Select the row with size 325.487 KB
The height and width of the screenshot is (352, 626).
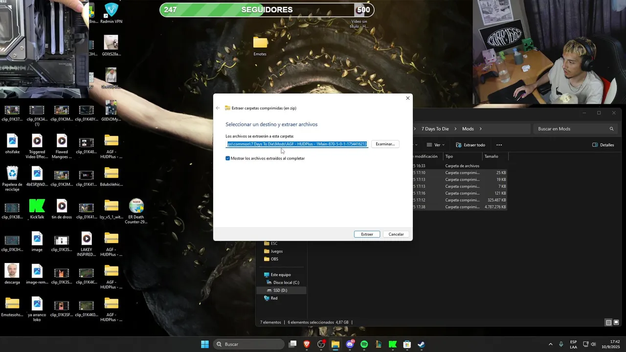tap(460, 200)
